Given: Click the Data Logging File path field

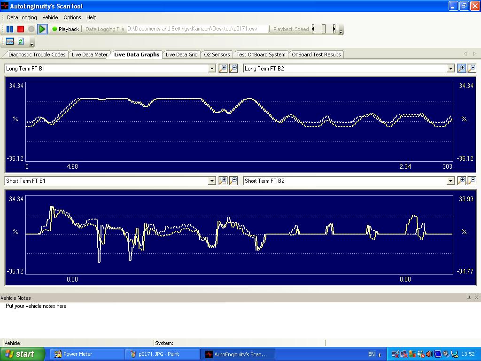Looking at the screenshot, I should pyautogui.click(x=198, y=29).
